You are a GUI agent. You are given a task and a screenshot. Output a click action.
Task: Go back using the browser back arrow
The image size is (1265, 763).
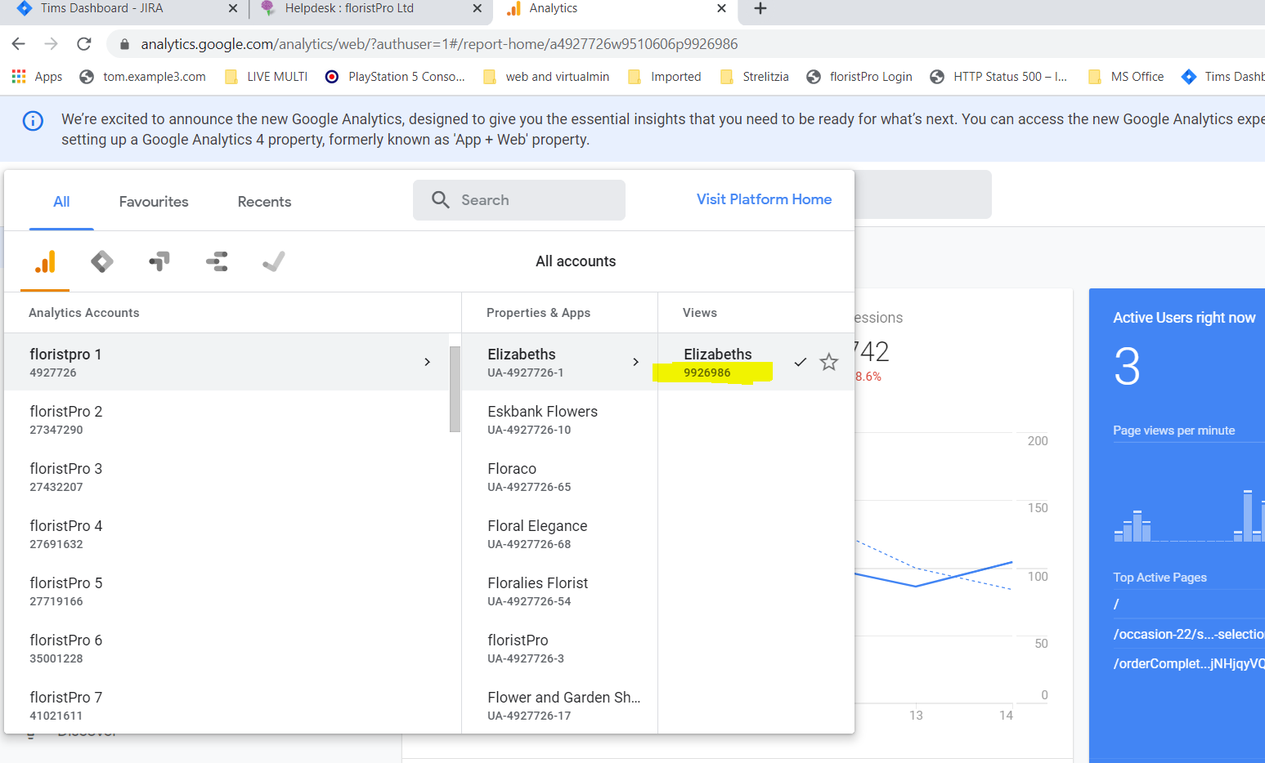pyautogui.click(x=19, y=44)
